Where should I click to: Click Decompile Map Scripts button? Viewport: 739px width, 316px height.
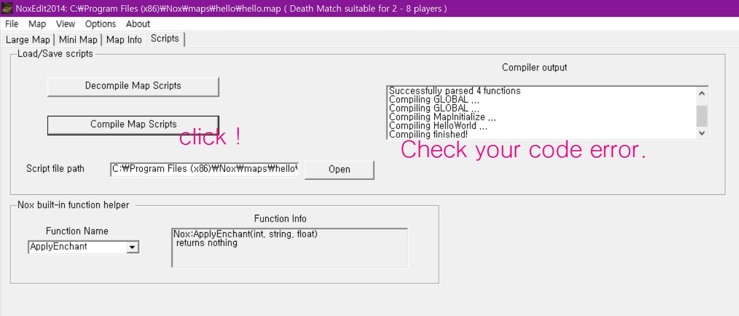pos(133,86)
